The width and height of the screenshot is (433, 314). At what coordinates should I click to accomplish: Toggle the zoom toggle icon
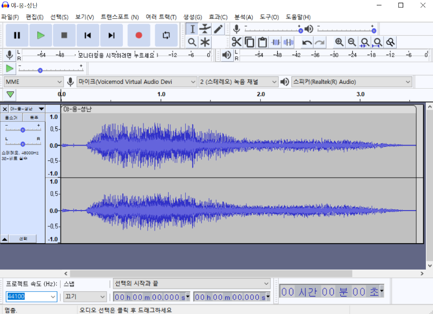click(x=390, y=42)
